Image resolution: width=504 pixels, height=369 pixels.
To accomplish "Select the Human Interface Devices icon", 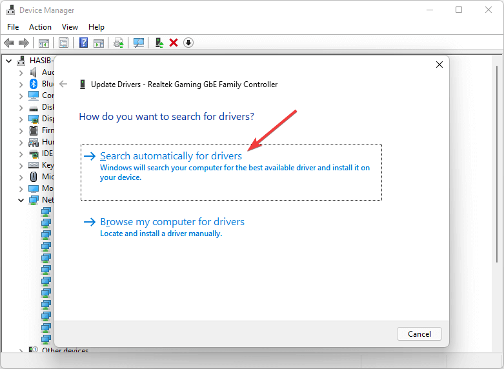I will point(34,142).
